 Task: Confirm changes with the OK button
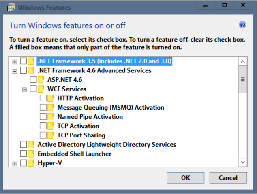click(185, 178)
